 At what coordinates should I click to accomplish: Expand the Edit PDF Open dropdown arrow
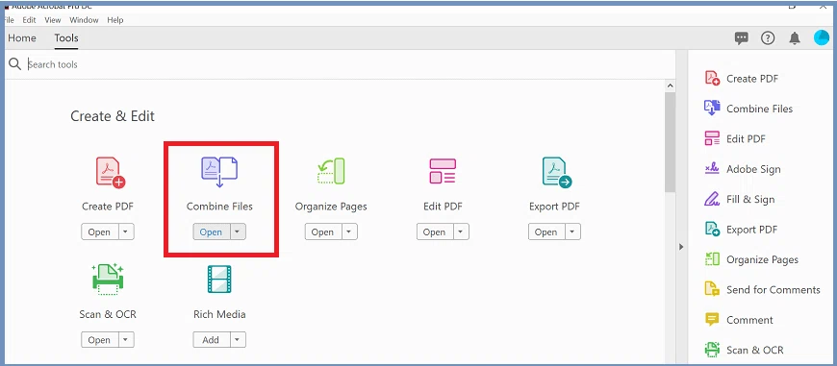[461, 232]
